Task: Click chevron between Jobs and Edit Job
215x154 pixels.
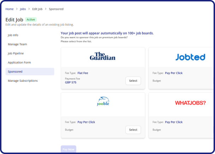Action: (29, 9)
